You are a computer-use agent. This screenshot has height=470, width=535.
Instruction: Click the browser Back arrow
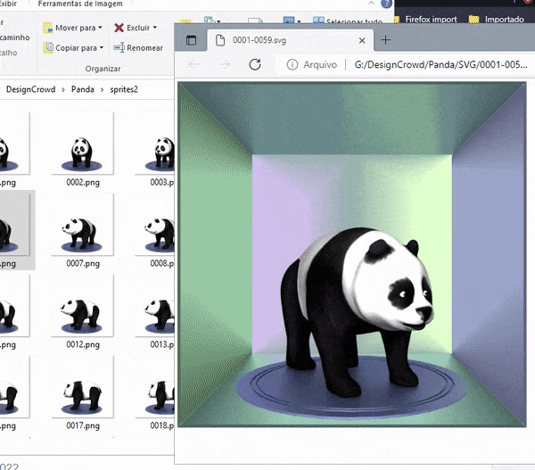pos(194,64)
